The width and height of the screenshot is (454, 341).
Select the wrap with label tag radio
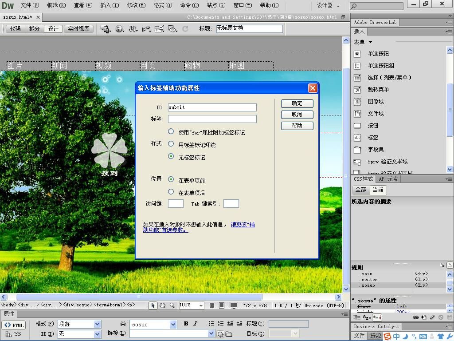171,144
